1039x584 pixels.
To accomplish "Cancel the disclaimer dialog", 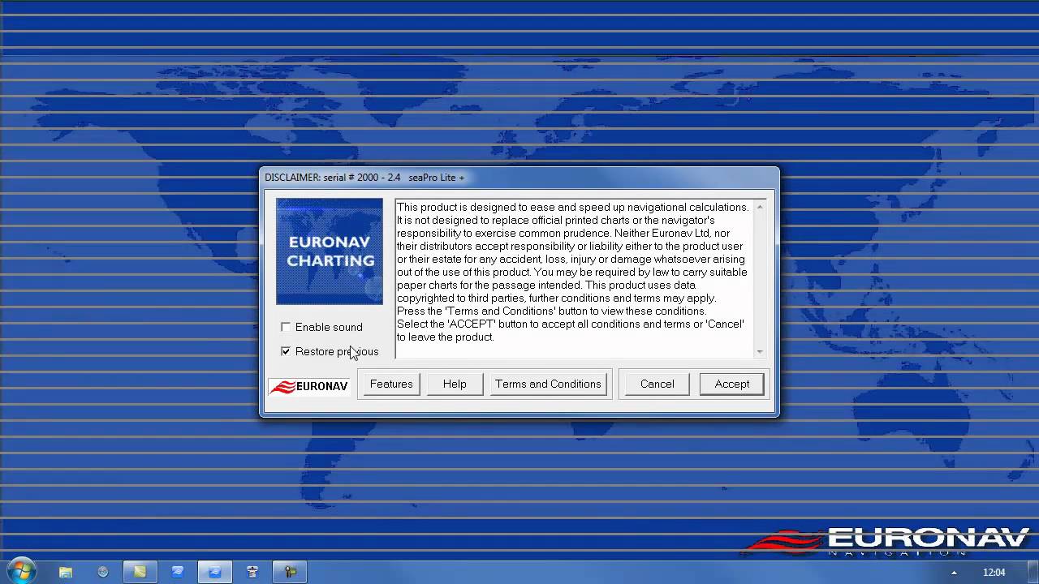I will coord(657,384).
